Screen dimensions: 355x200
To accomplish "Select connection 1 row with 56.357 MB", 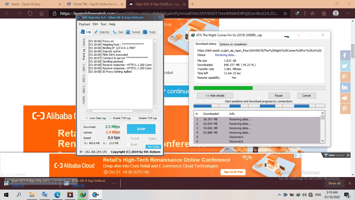I will (257, 119).
